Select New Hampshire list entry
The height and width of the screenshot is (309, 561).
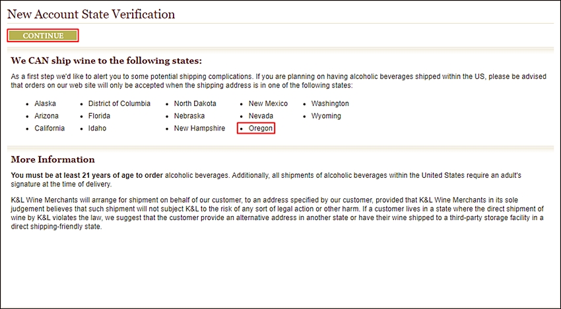[x=199, y=128]
